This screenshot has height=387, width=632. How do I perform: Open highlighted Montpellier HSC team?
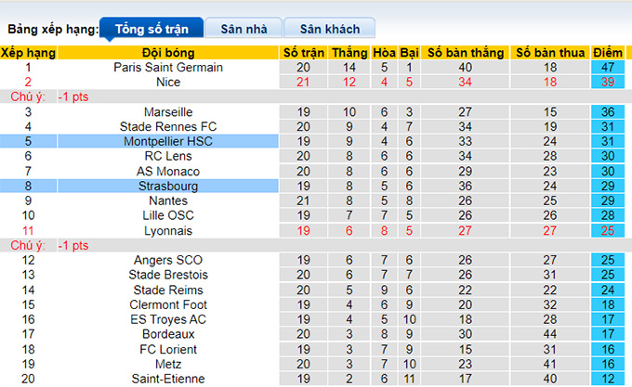point(168,142)
